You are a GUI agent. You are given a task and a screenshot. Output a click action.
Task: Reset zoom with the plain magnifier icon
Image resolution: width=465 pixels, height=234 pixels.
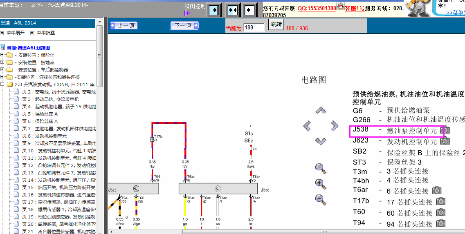click(321, 168)
